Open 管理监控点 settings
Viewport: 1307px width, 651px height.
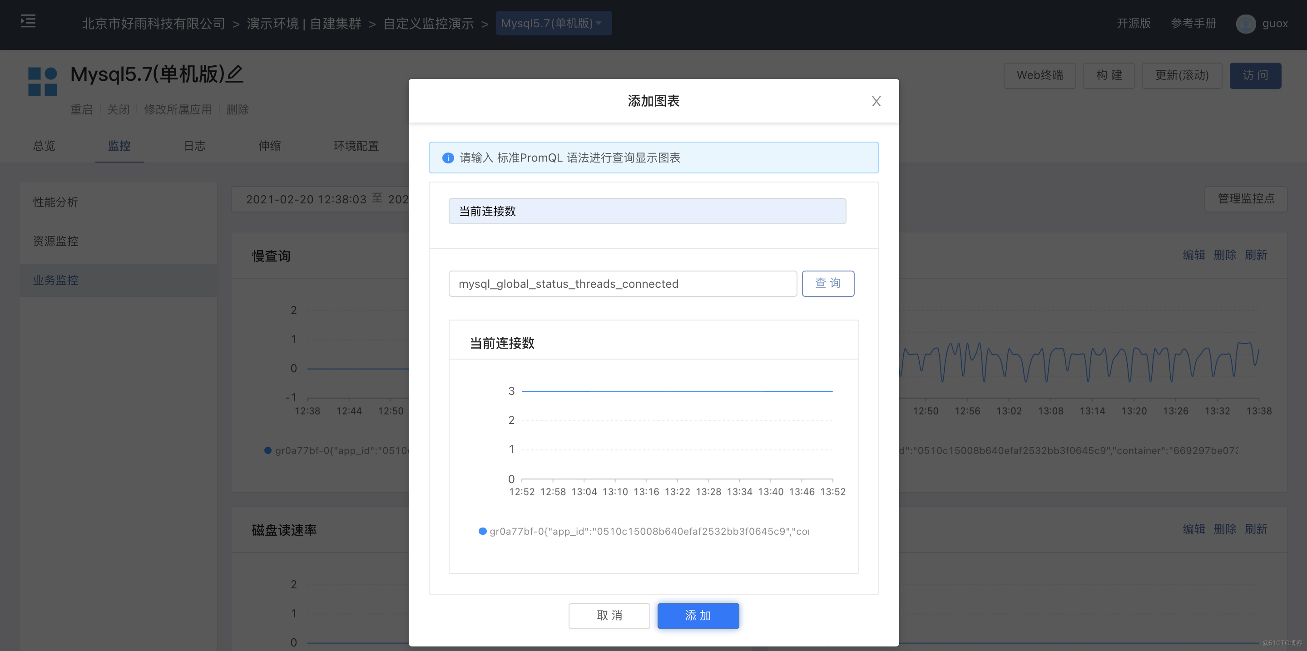[x=1246, y=199]
